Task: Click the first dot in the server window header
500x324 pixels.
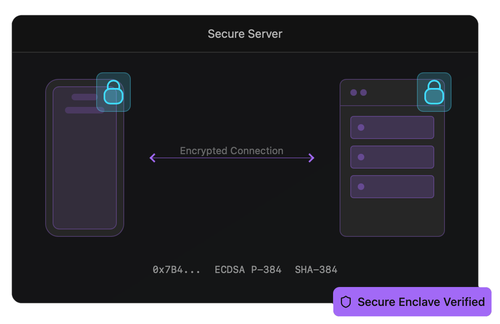Action: 354,93
